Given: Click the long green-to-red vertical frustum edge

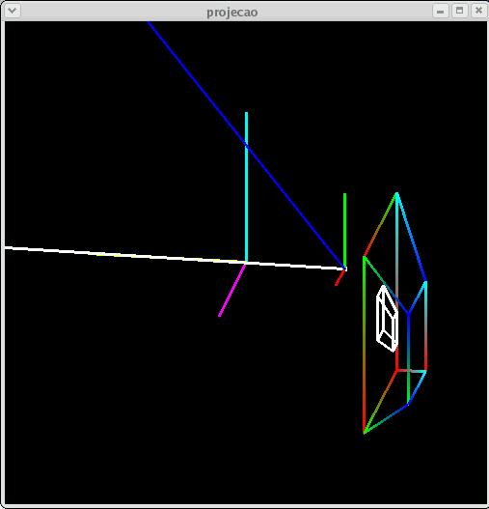Looking at the screenshot, I should pos(365,344).
